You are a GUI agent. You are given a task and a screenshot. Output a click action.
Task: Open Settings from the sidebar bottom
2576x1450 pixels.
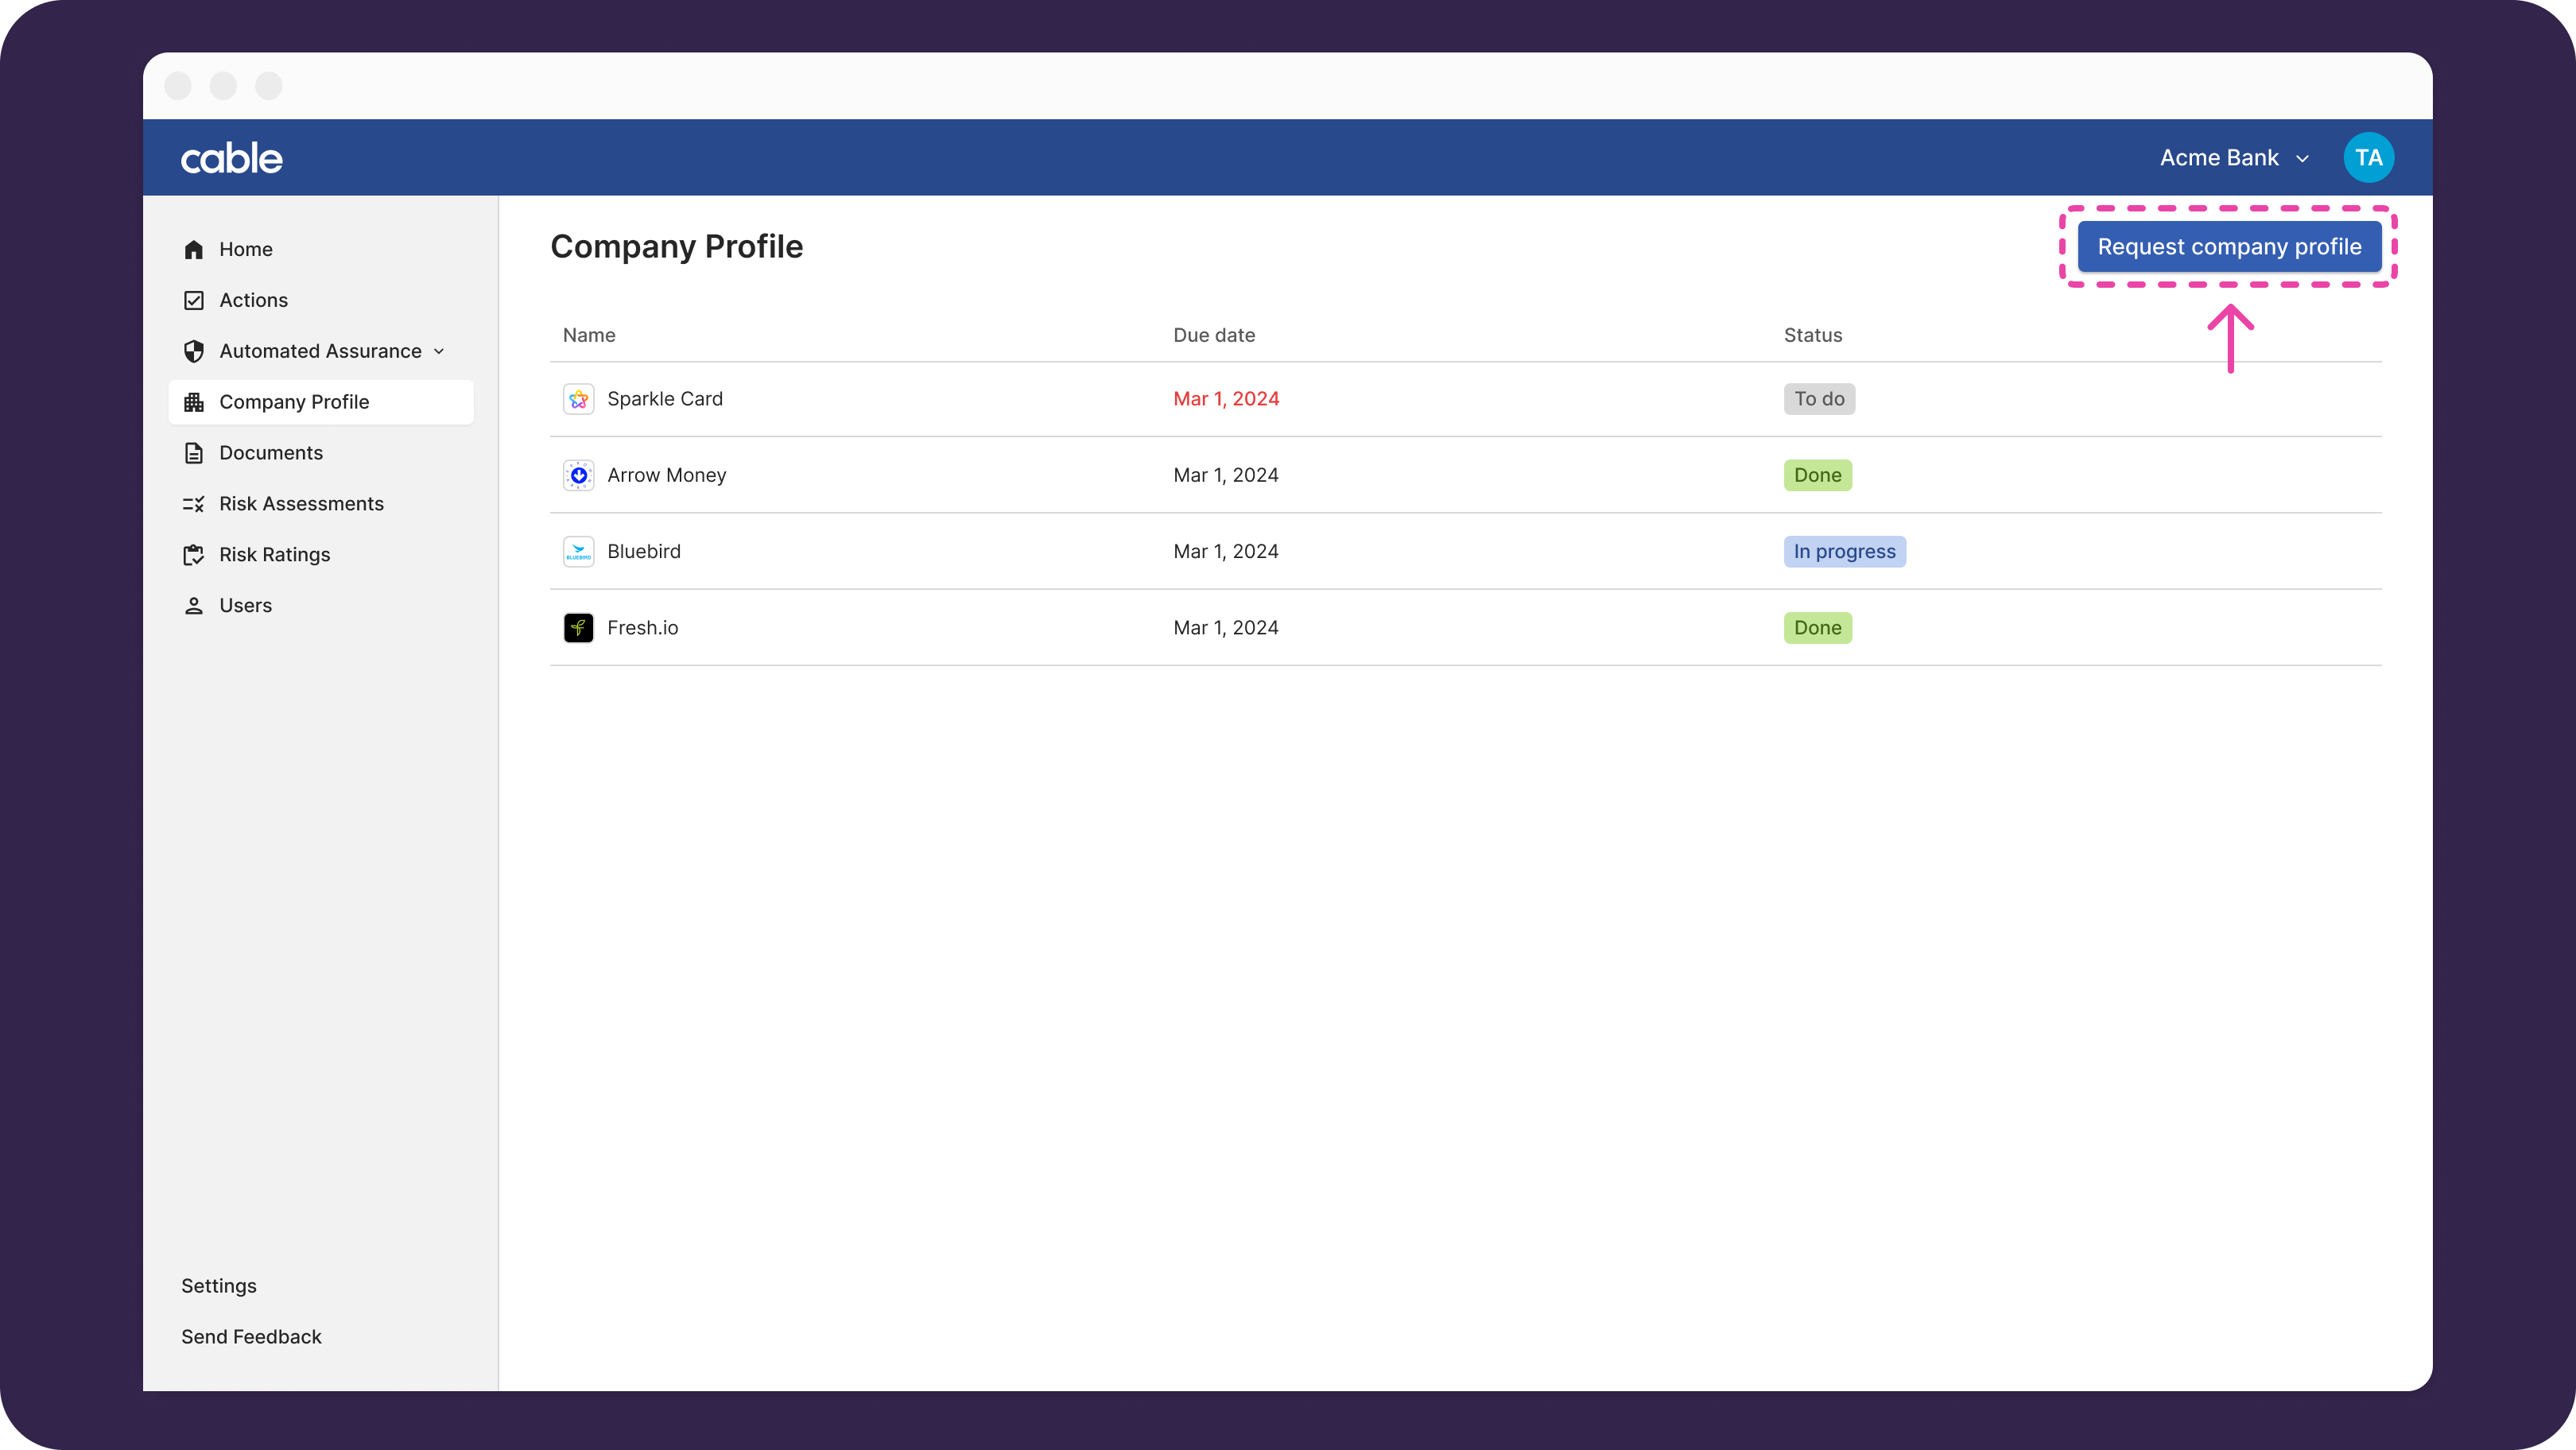point(219,1286)
